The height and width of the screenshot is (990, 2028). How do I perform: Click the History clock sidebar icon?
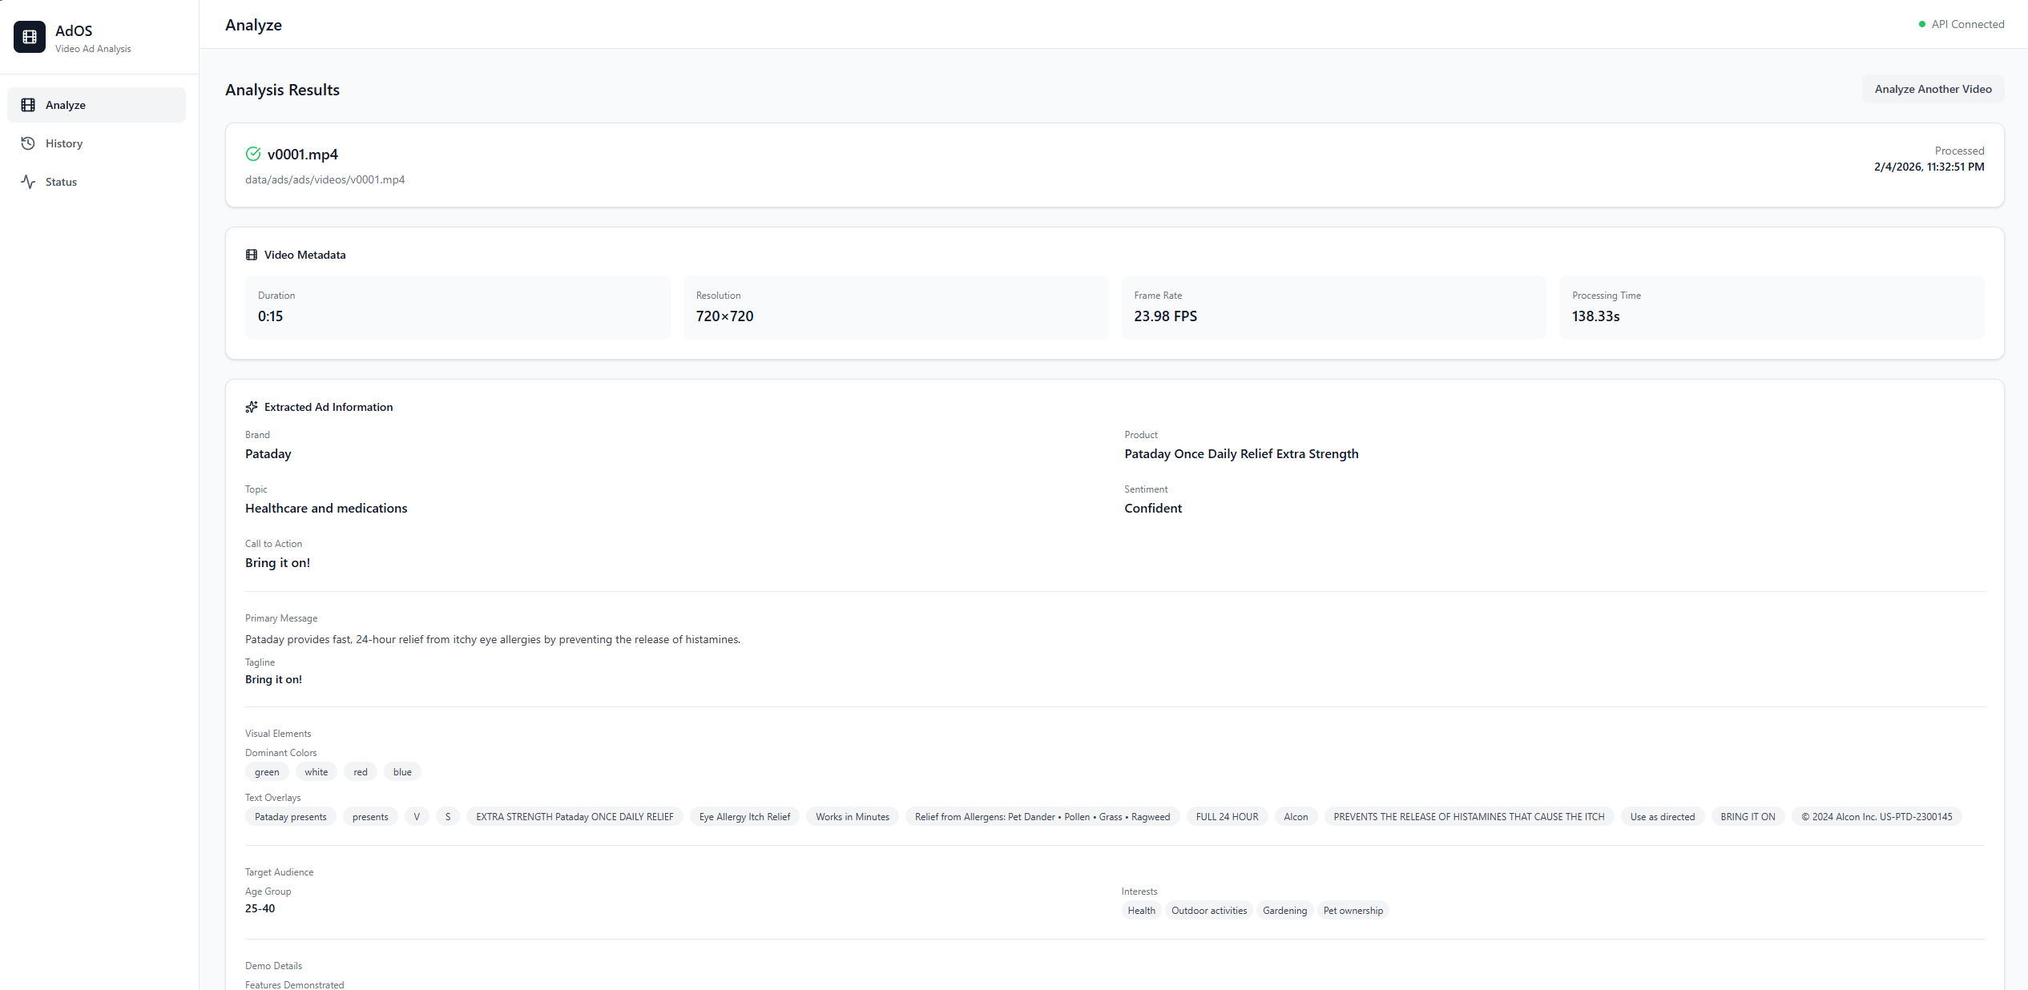point(28,143)
